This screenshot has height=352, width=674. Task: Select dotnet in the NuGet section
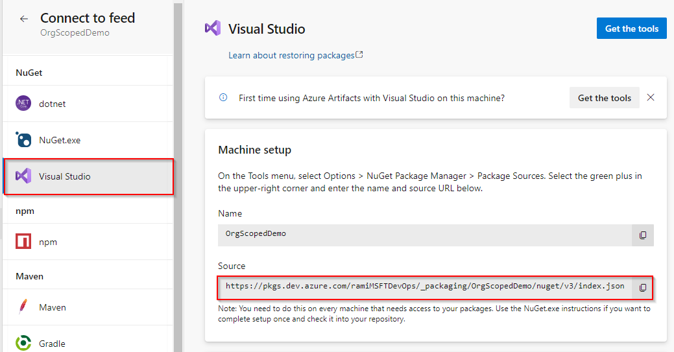coord(88,104)
